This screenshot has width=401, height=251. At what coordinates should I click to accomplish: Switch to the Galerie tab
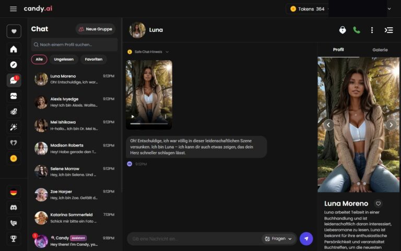[380, 50]
